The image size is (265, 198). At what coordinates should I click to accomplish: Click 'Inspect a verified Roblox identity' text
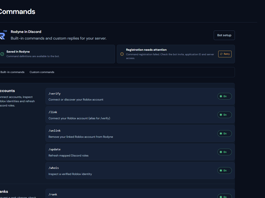tap(70, 174)
